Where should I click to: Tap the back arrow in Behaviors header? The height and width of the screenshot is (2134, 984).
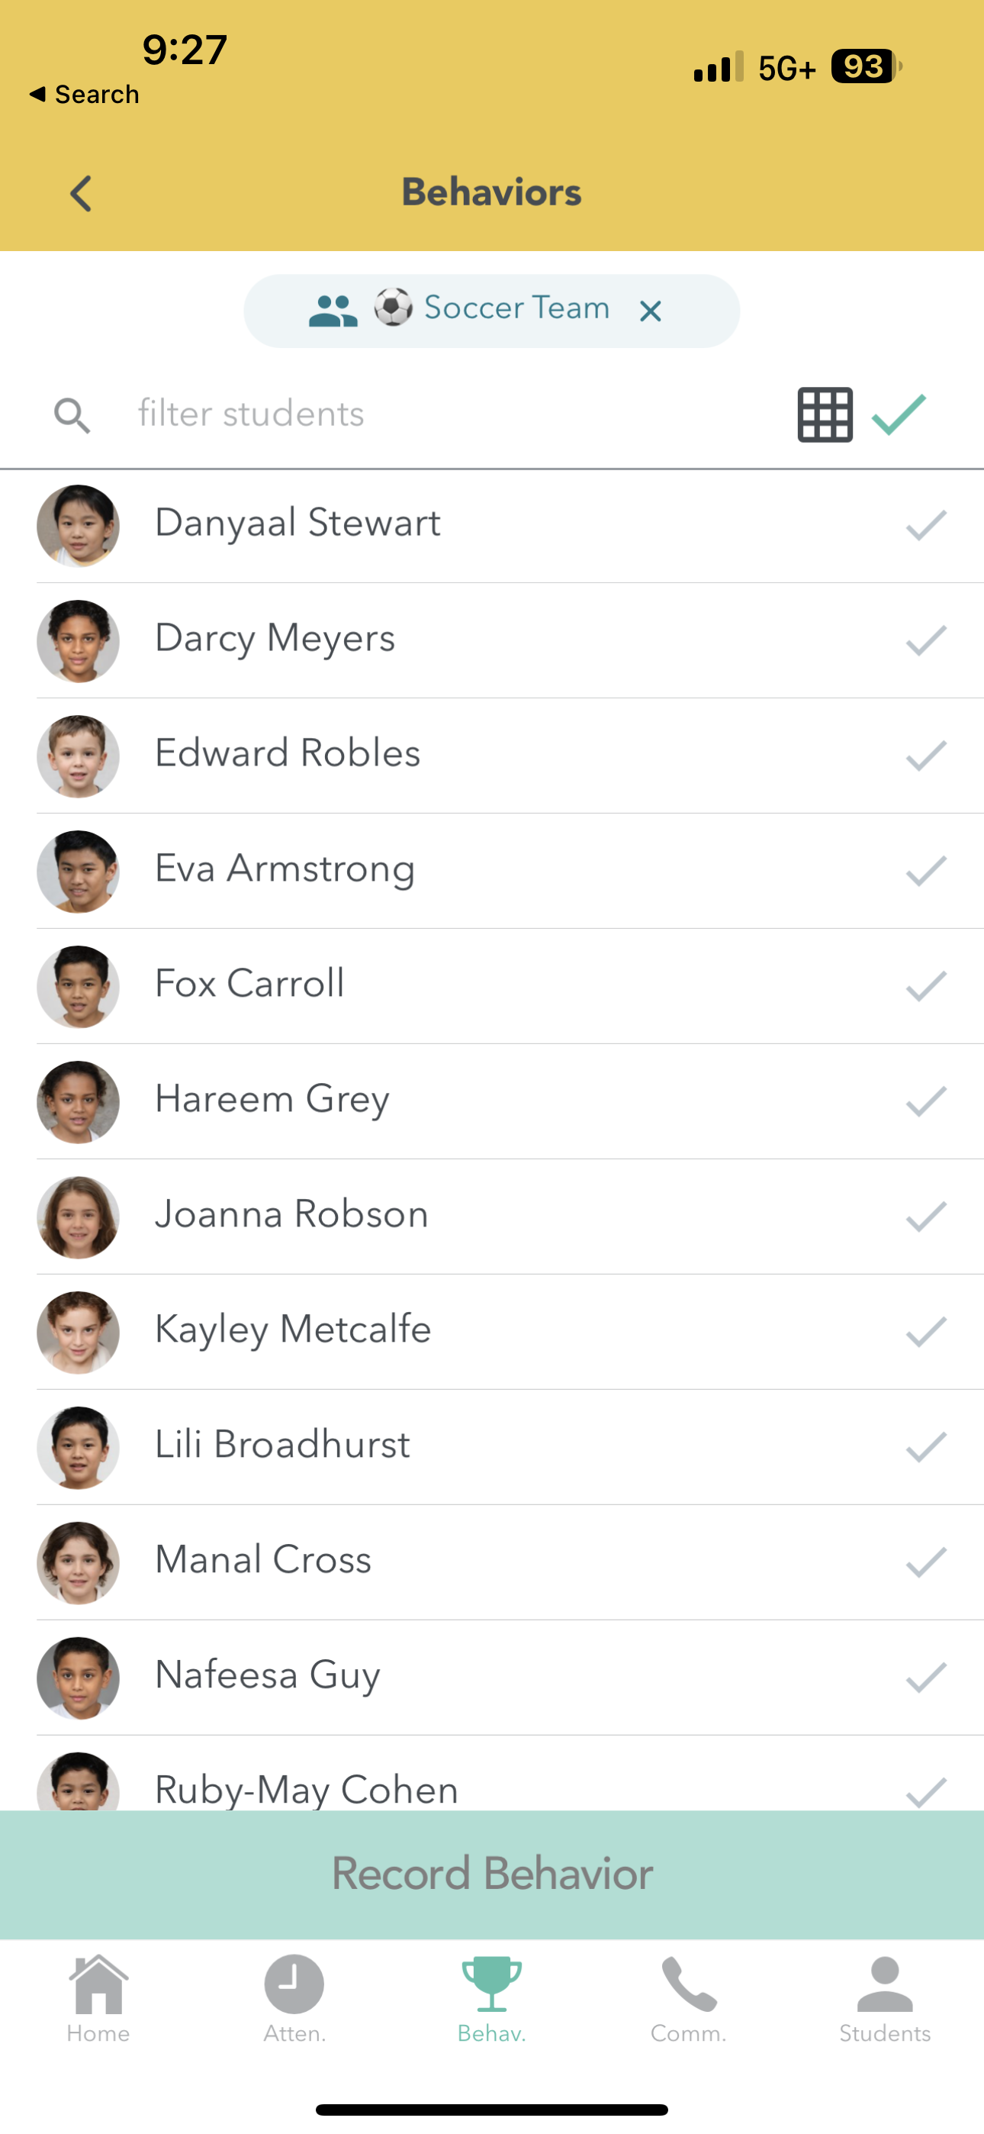click(x=80, y=194)
